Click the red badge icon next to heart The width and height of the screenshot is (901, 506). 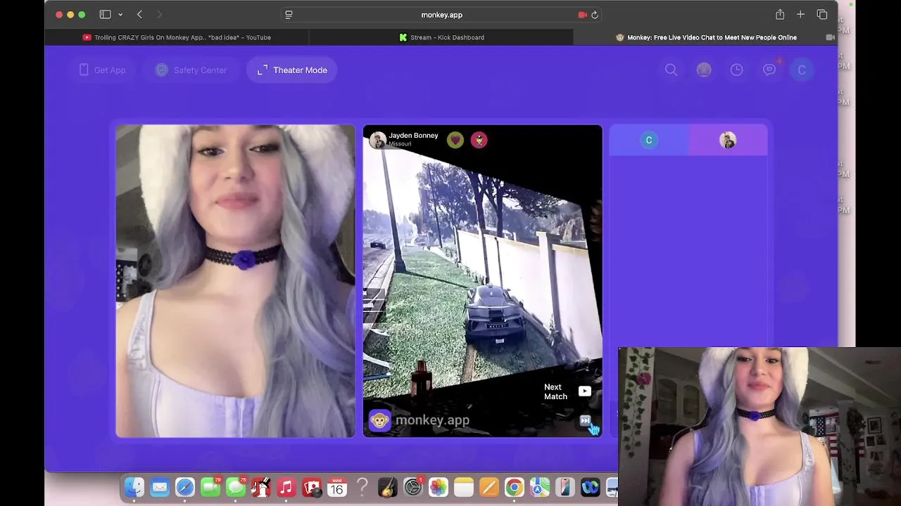coord(479,140)
